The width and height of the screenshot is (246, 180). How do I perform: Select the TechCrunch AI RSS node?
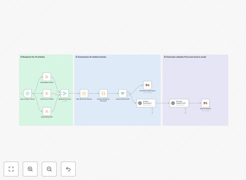(x=47, y=94)
